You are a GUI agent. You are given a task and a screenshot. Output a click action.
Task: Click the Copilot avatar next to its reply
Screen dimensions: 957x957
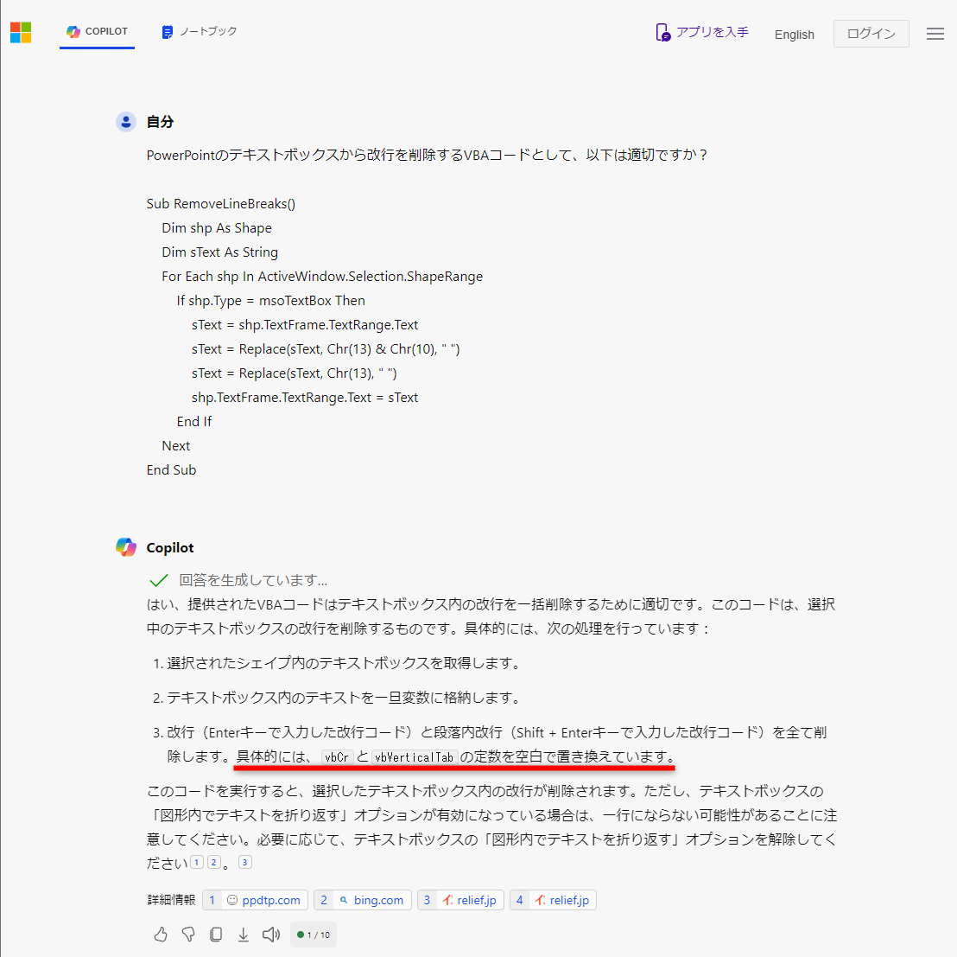[x=126, y=546]
